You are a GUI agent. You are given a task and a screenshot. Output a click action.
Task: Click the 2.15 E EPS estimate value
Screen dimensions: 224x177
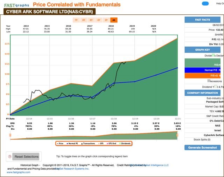pos(134,123)
